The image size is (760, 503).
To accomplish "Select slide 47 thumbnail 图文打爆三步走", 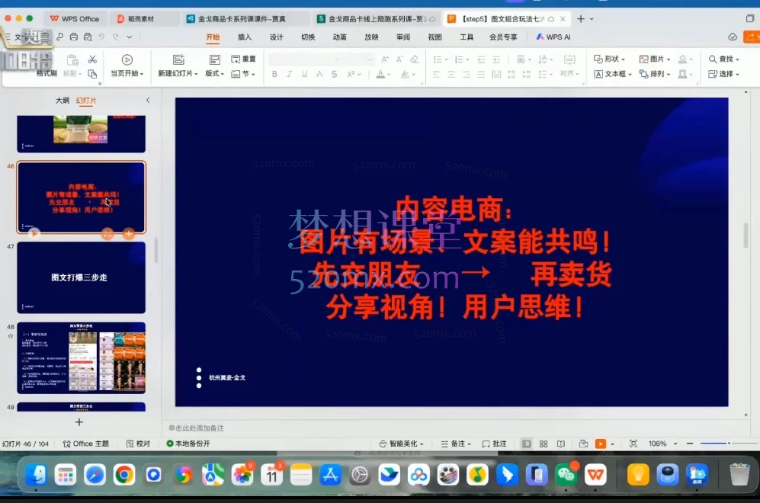I will [81, 277].
